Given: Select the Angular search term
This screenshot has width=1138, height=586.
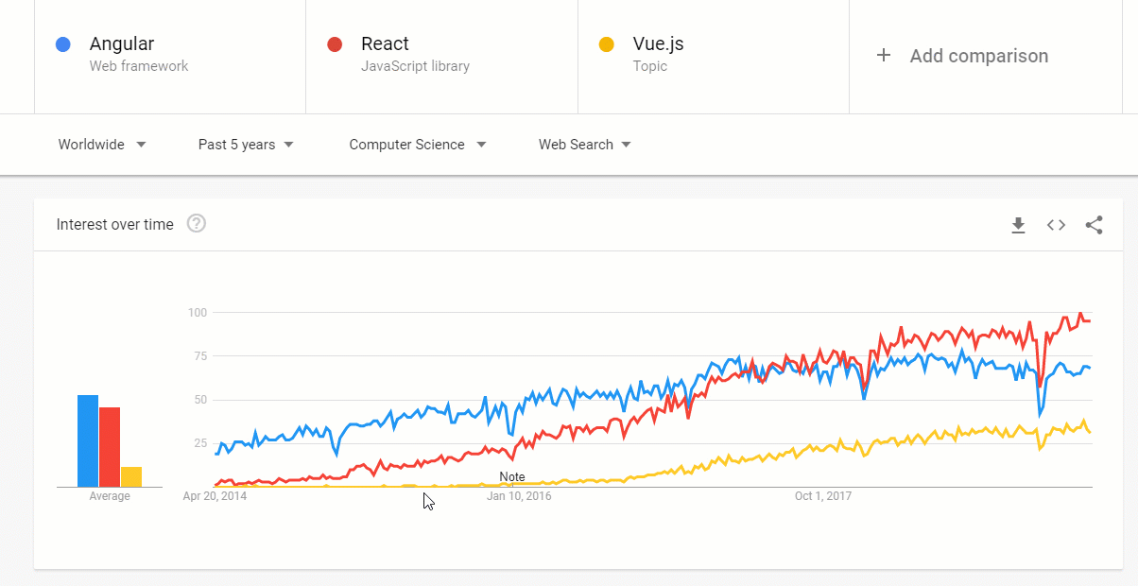Looking at the screenshot, I should click(x=122, y=44).
